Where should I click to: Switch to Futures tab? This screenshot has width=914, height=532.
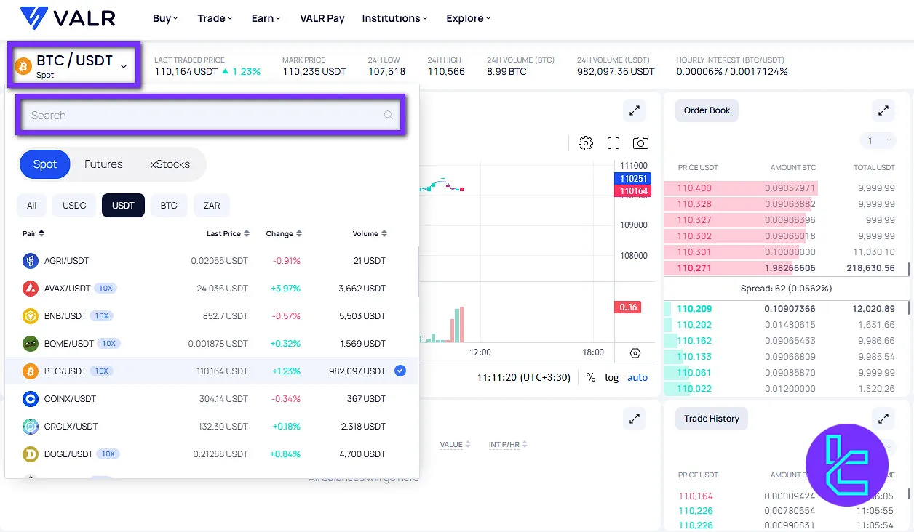pos(103,164)
